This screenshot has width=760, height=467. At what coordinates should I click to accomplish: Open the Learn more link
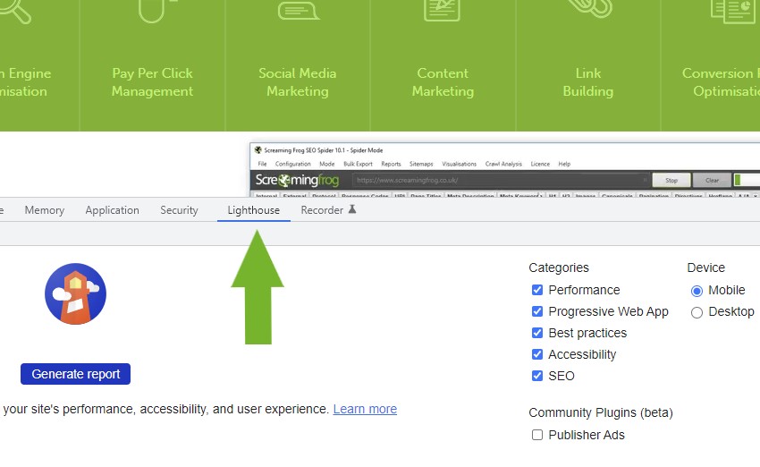click(x=365, y=409)
